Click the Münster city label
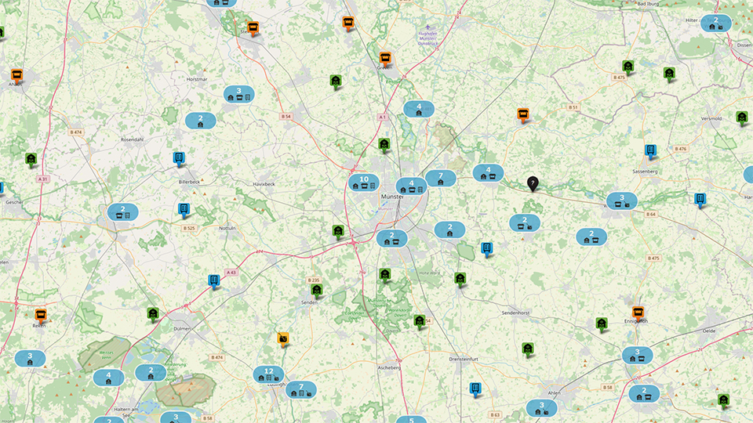Screen dimensions: 753x423 [392, 197]
